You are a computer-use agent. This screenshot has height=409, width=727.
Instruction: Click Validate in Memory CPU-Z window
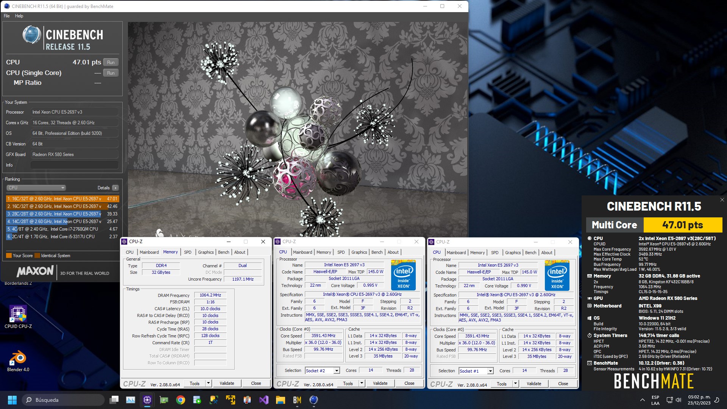(227, 383)
